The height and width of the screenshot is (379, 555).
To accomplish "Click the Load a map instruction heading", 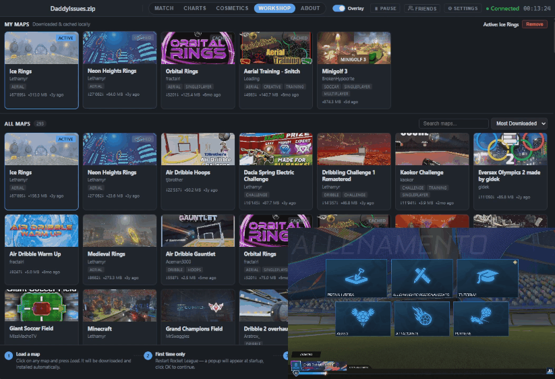I will coord(28,354).
